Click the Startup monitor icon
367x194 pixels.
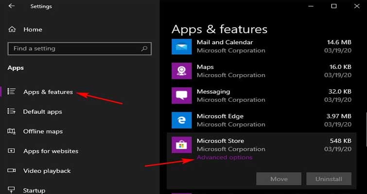coord(11,190)
